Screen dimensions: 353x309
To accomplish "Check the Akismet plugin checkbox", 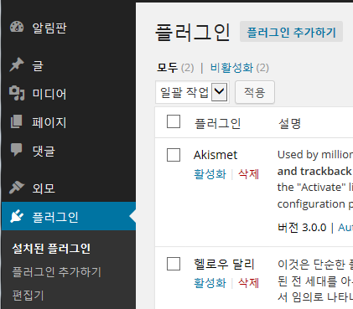I will (174, 155).
